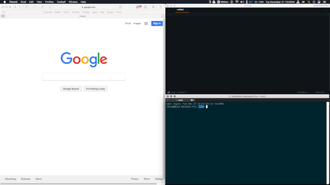Toggle Sublime Text side panel switcher icon
The height and width of the screenshot is (185, 330).
pos(169,92)
